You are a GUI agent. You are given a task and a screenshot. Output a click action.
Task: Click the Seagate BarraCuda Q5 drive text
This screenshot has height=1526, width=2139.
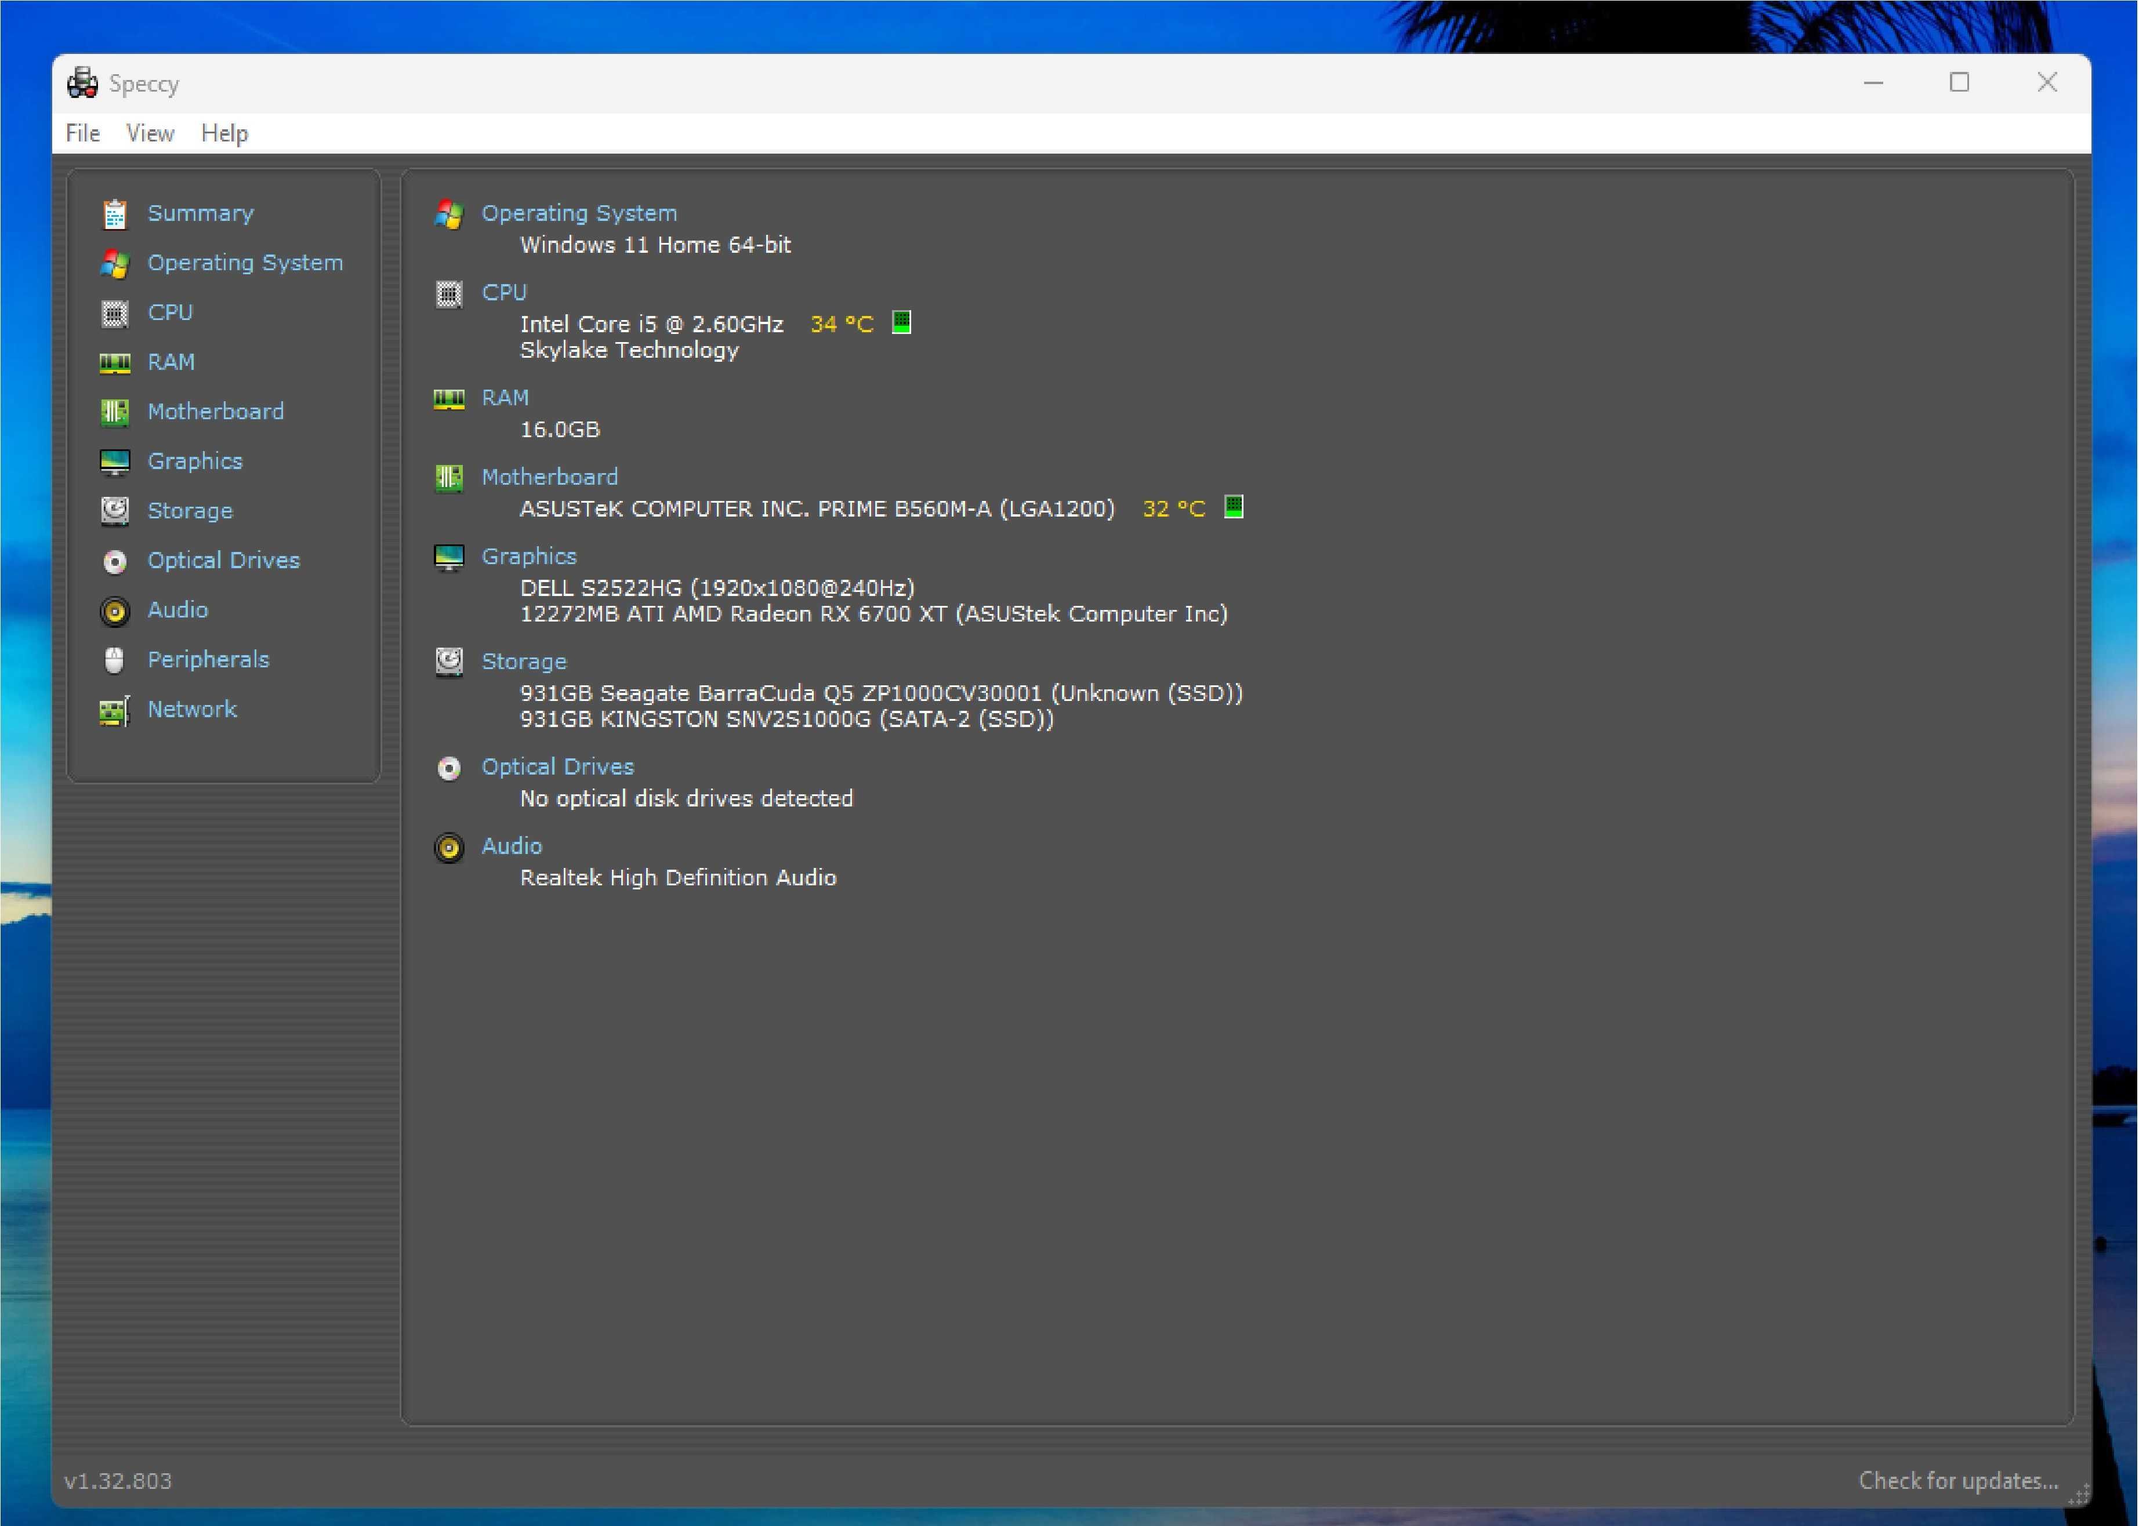pyautogui.click(x=882, y=693)
